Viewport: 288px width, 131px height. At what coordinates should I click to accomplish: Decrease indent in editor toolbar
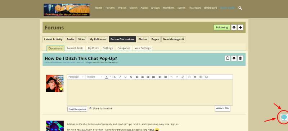[x=160, y=77]
